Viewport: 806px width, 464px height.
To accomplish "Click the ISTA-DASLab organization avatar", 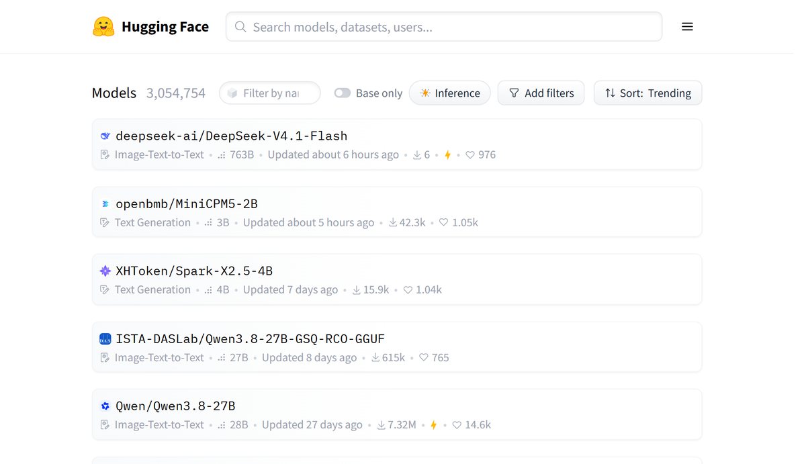I will [105, 339].
